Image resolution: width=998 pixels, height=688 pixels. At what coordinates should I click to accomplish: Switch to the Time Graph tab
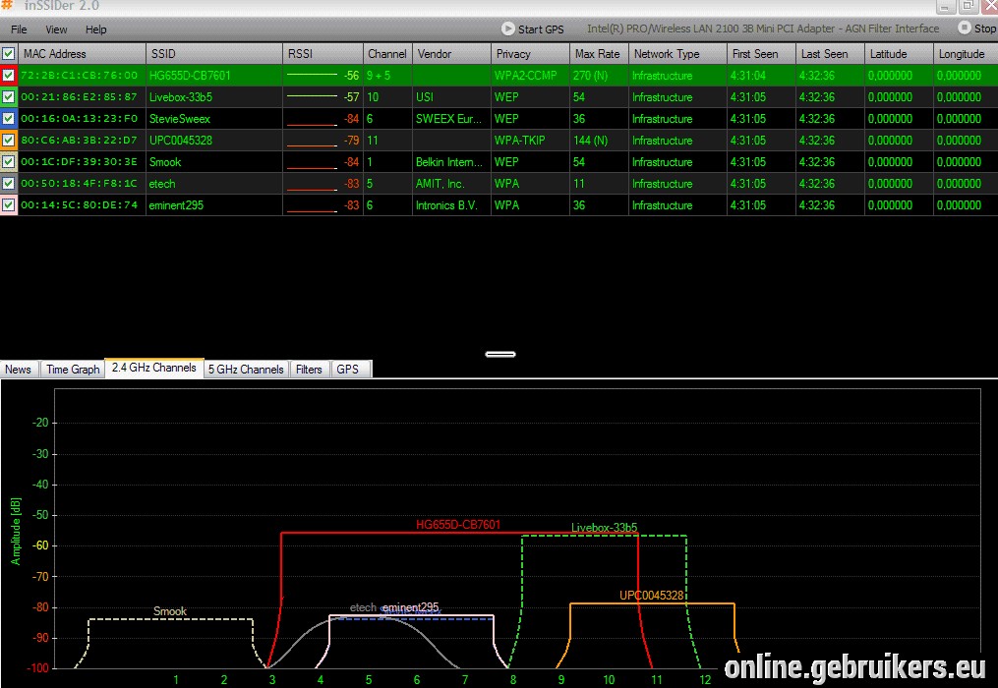pos(73,370)
